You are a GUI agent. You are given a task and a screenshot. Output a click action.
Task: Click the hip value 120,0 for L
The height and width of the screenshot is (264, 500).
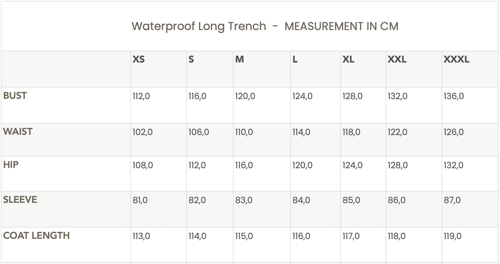(302, 165)
